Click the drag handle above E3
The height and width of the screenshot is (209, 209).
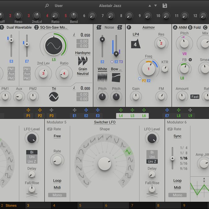pos(98,110)
